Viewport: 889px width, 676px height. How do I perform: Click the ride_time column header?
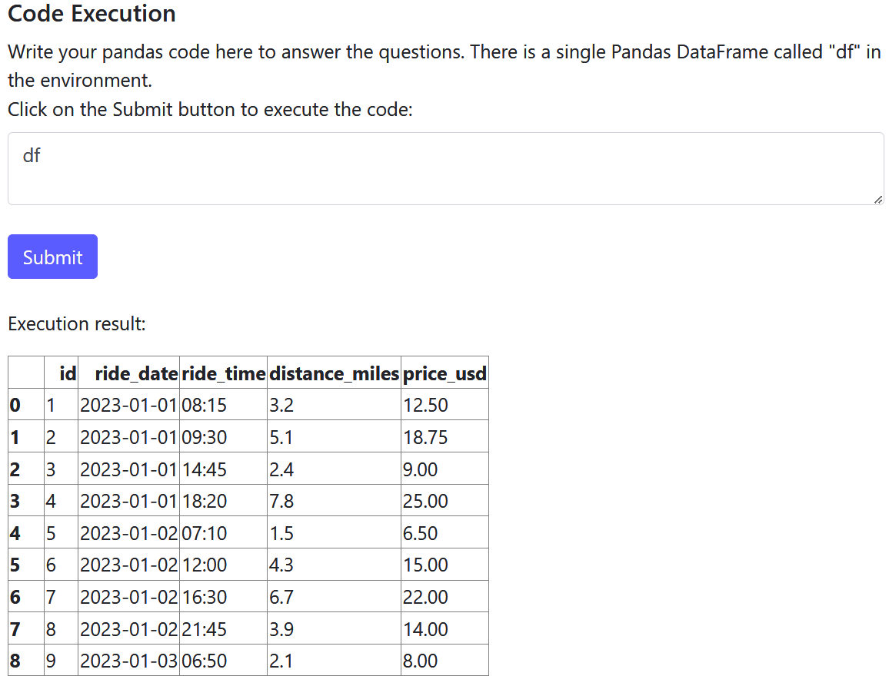(223, 373)
